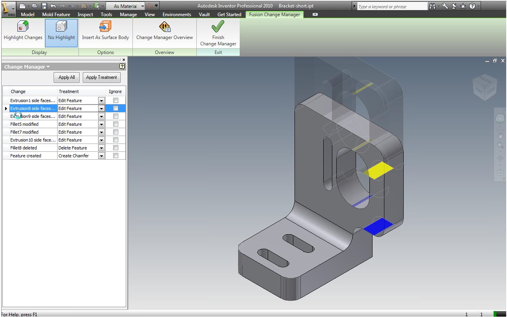507x317 pixels.
Task: Open the Mold Feature ribbon tab
Action: point(56,15)
